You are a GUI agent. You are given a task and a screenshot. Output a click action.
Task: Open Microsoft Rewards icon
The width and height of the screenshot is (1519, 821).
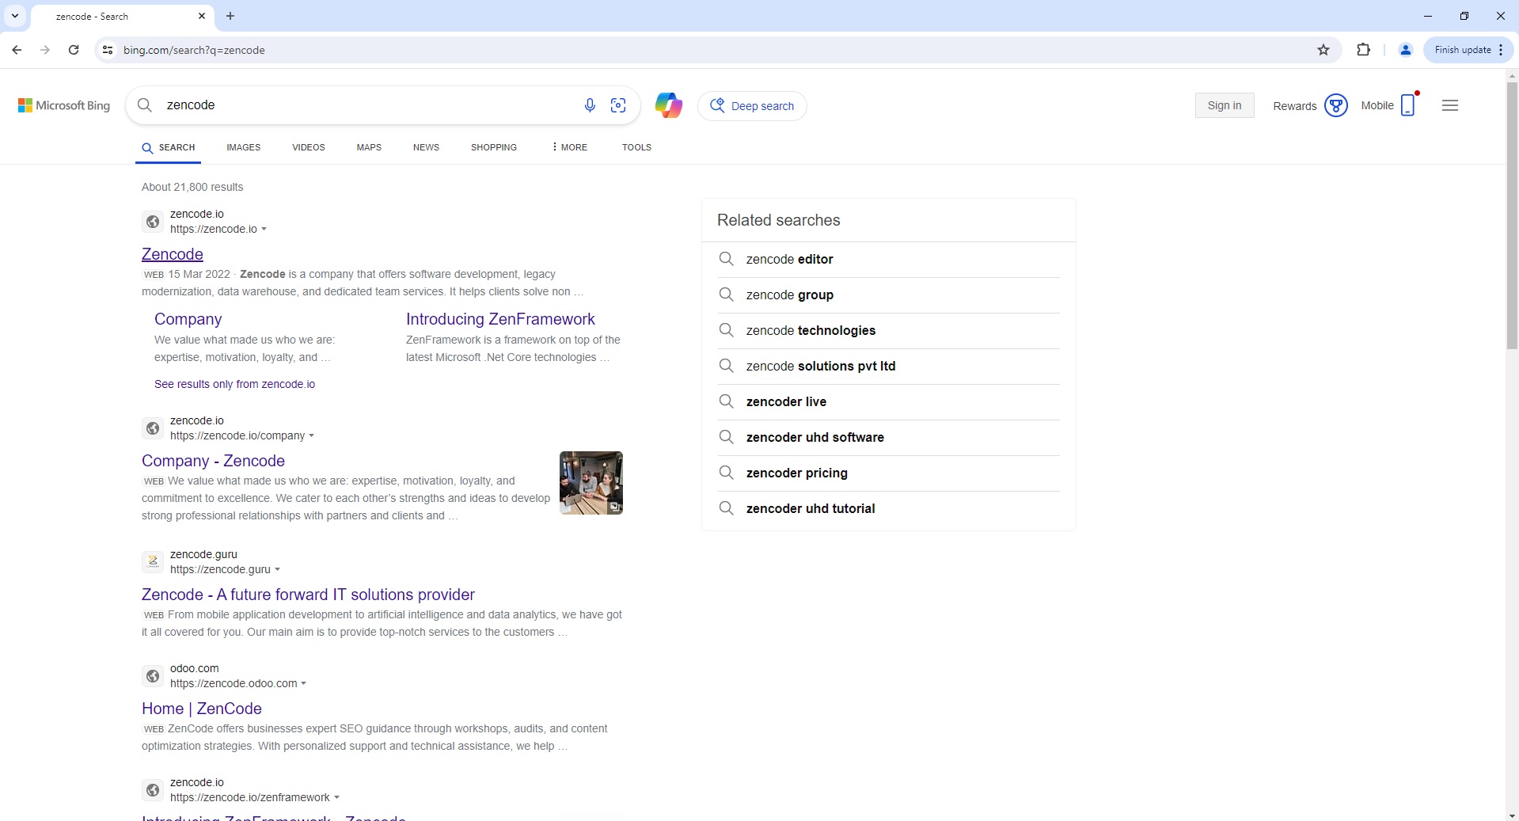[x=1336, y=105]
